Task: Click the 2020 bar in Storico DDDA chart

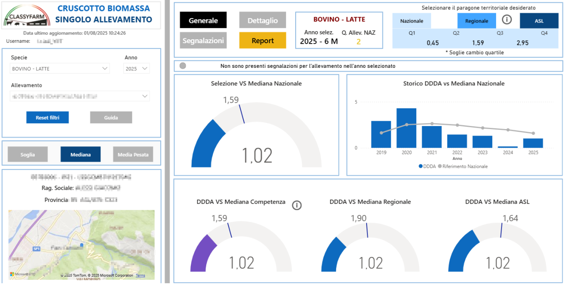Action: [406, 128]
